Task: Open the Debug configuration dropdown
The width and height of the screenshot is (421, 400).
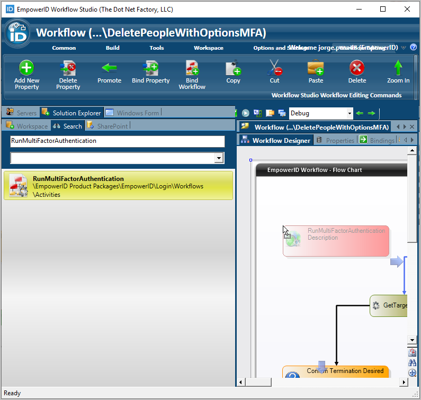Action: 350,113
